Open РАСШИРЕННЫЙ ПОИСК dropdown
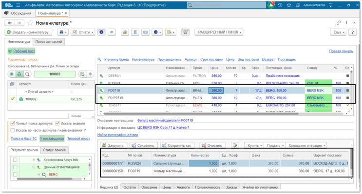This screenshot has height=194, width=362. 219,32
